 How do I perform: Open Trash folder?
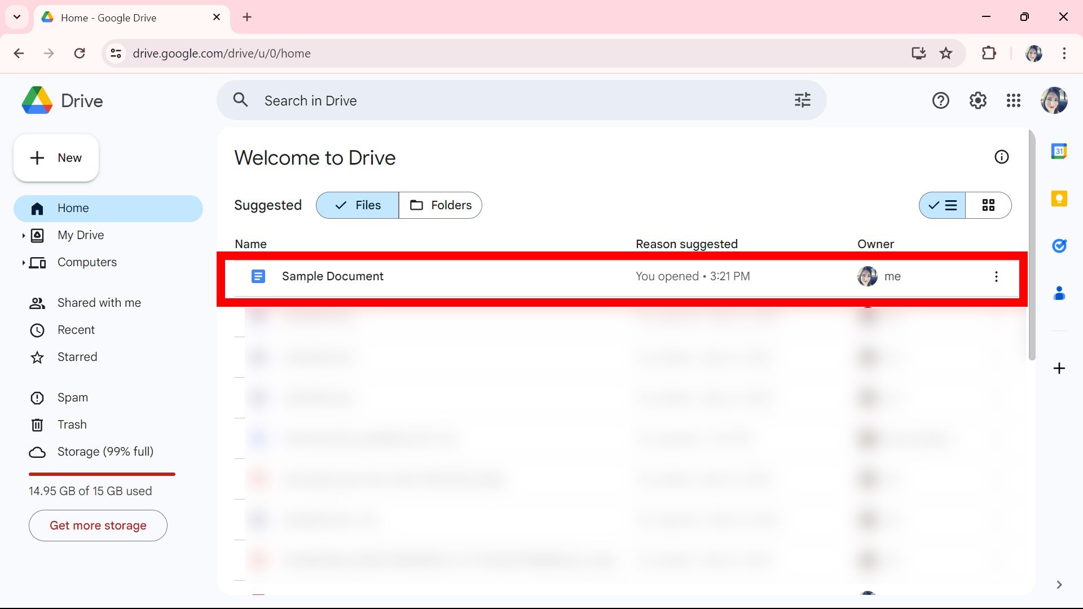coord(72,425)
